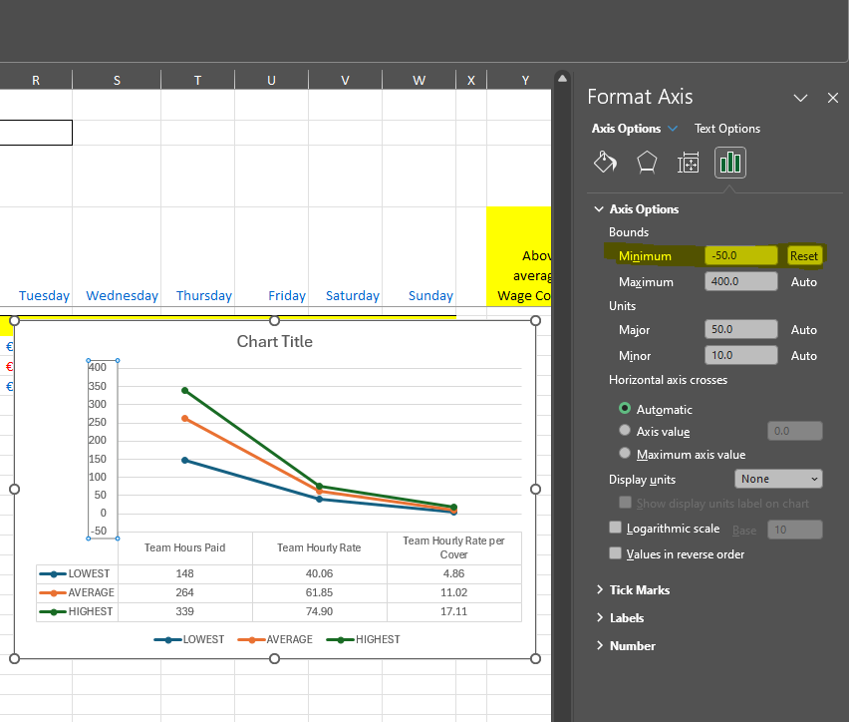This screenshot has height=722, width=849.
Task: Select the Maximum axis value radio button
Action: pos(625,454)
